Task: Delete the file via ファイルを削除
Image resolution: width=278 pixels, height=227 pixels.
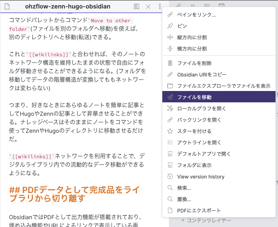Action: (219, 63)
